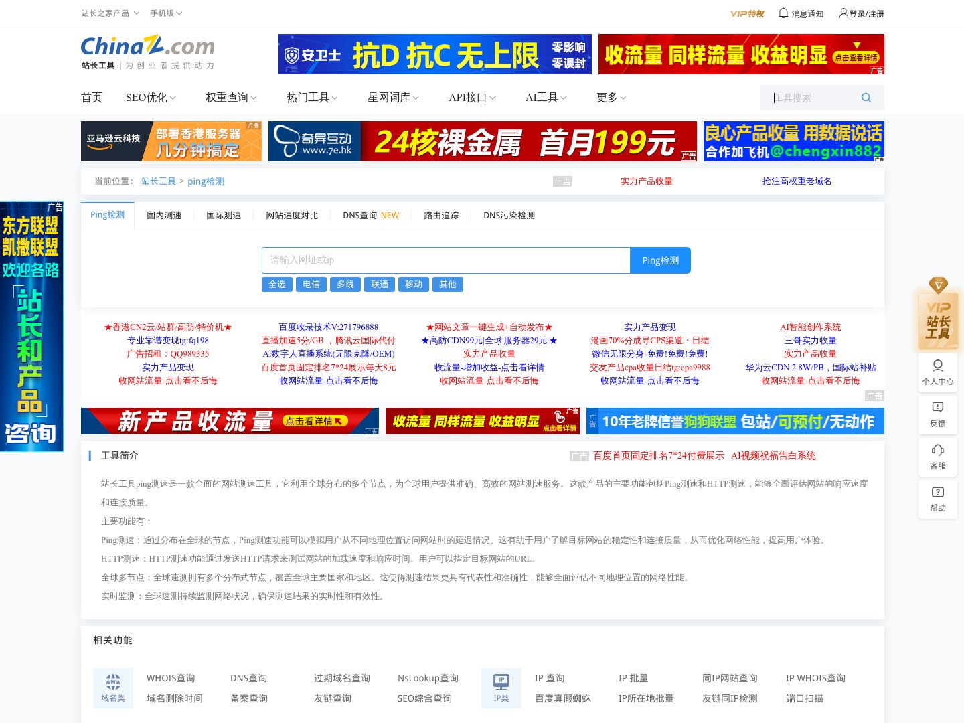Expand the 手机版 dropdown
This screenshot has width=964, height=723.
[x=166, y=13]
